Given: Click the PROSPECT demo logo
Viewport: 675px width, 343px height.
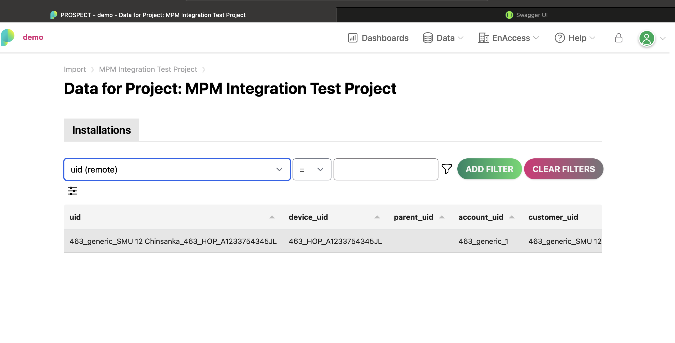Looking at the screenshot, I should click(x=8, y=37).
